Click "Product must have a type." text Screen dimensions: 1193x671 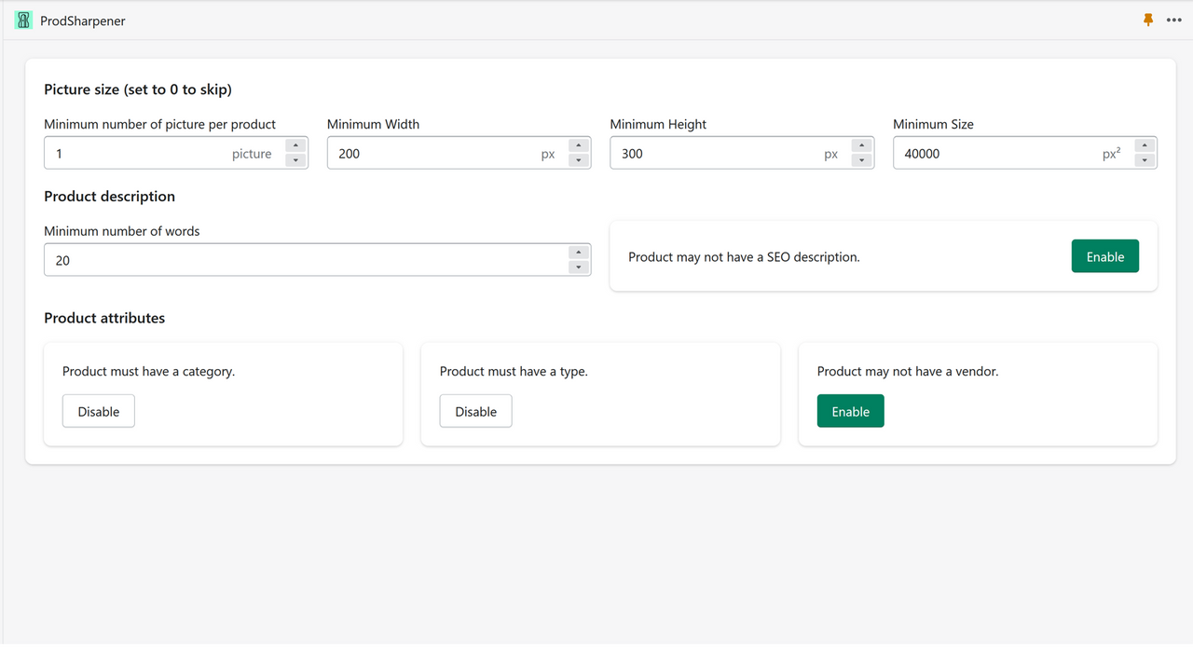pyautogui.click(x=514, y=371)
